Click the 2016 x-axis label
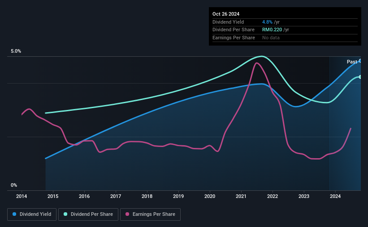 click(x=84, y=196)
